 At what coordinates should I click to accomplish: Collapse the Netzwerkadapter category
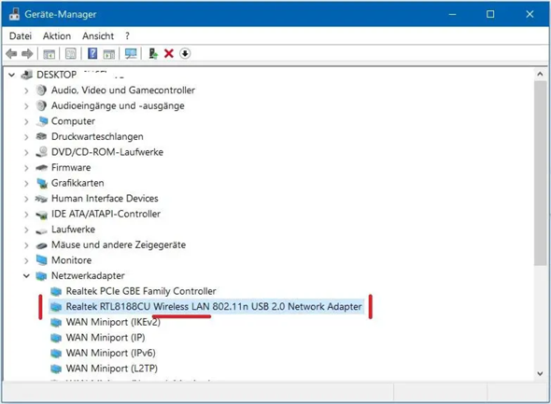coord(26,276)
